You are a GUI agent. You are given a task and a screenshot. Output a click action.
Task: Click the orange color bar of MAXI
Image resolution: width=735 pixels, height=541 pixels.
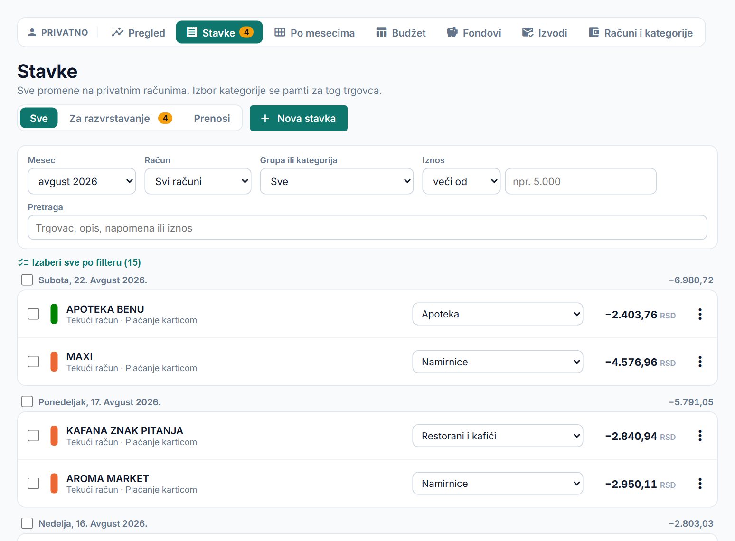[x=54, y=362]
